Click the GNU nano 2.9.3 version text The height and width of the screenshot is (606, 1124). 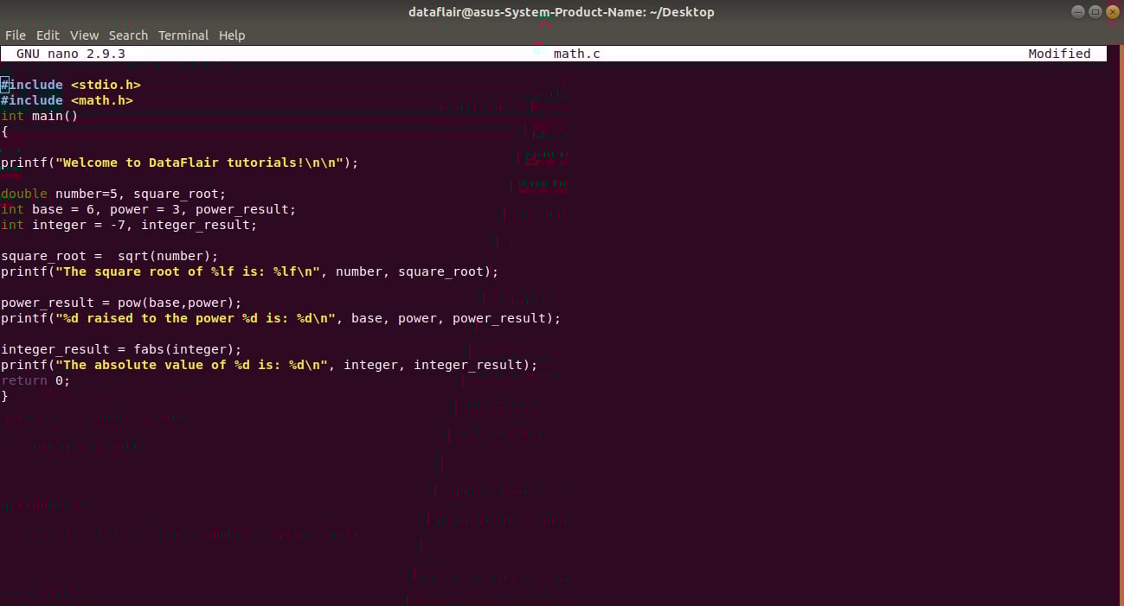[69, 53]
